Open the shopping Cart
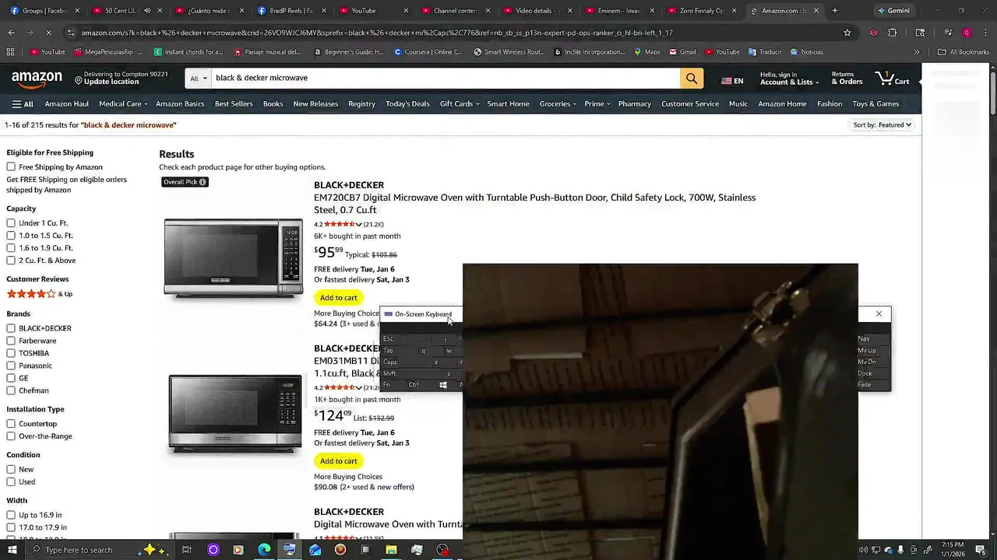The width and height of the screenshot is (997, 560). pyautogui.click(x=893, y=79)
